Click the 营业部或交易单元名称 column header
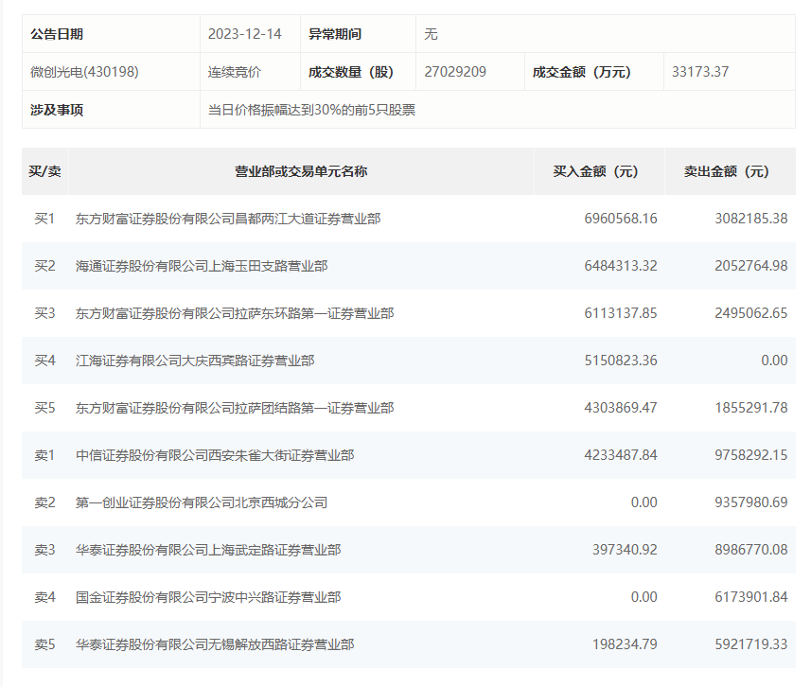The width and height of the screenshot is (811, 687). coord(301,171)
